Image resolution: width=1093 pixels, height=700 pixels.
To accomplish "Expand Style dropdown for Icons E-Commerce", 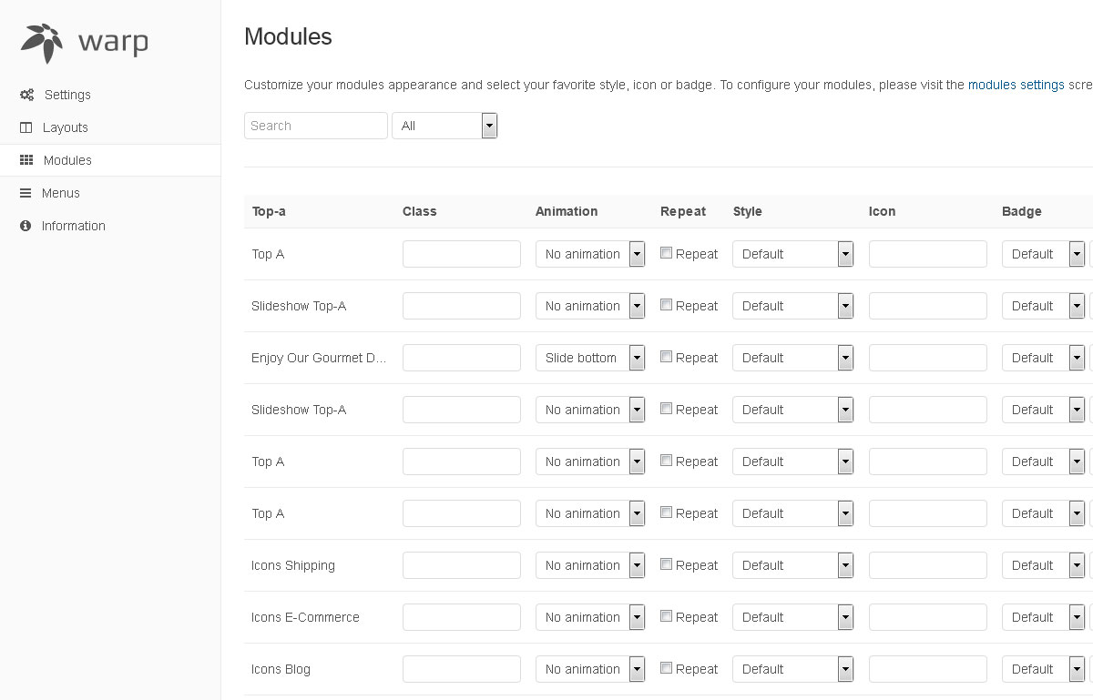I will (792, 617).
